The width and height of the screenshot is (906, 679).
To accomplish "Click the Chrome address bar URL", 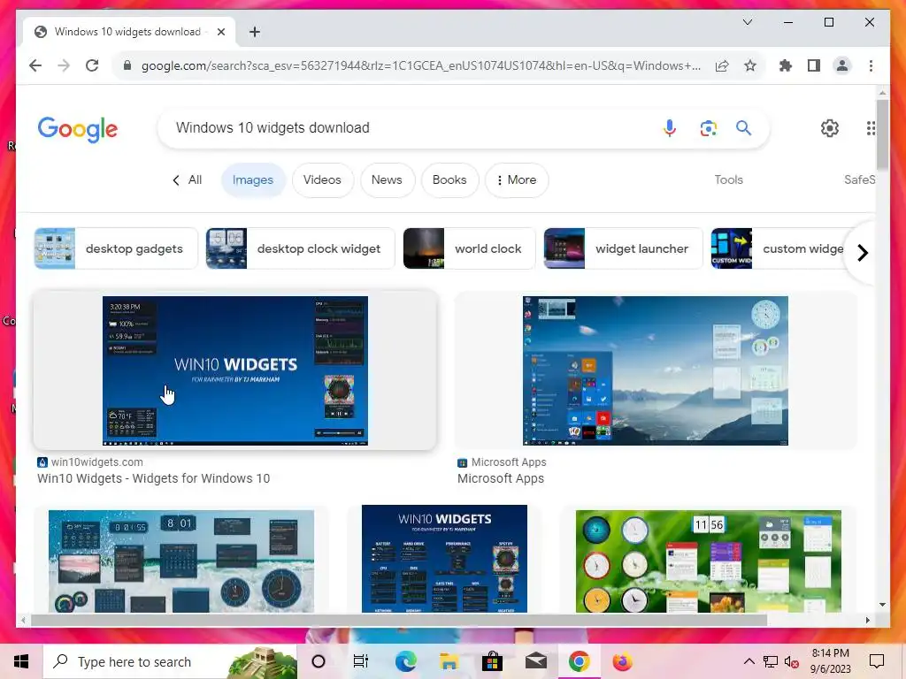I will click(x=420, y=65).
